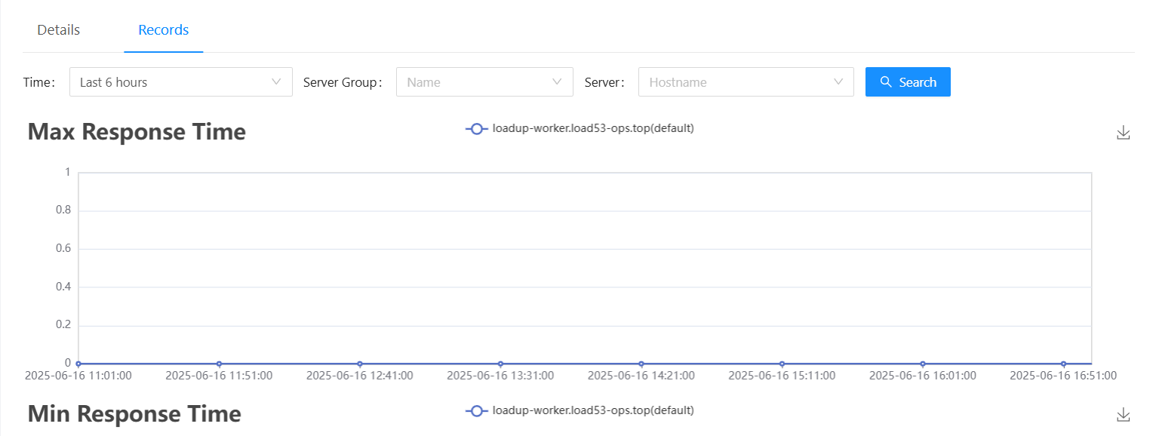The height and width of the screenshot is (436, 1156).
Task: Toggle the Min Response Time legend series
Action: pos(580,410)
